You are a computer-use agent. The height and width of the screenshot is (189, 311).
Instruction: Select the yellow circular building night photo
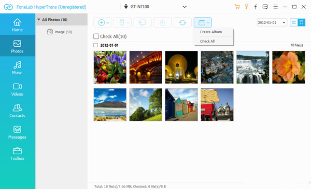point(181,67)
